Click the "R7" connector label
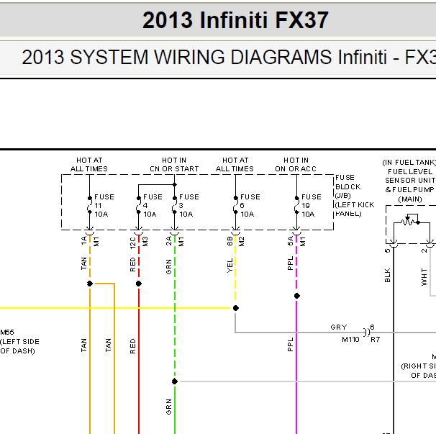Screen dimensions: 436x434 point(375,340)
